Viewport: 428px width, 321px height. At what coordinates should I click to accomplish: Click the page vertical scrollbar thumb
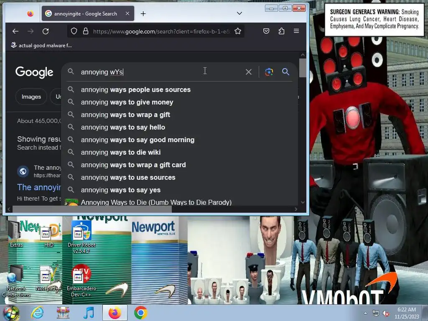[303, 68]
